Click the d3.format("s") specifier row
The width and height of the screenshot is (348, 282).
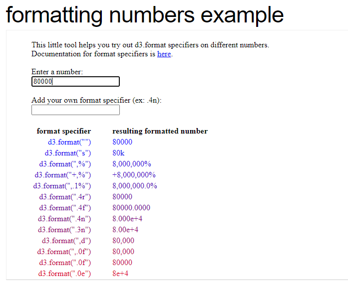point(68,153)
